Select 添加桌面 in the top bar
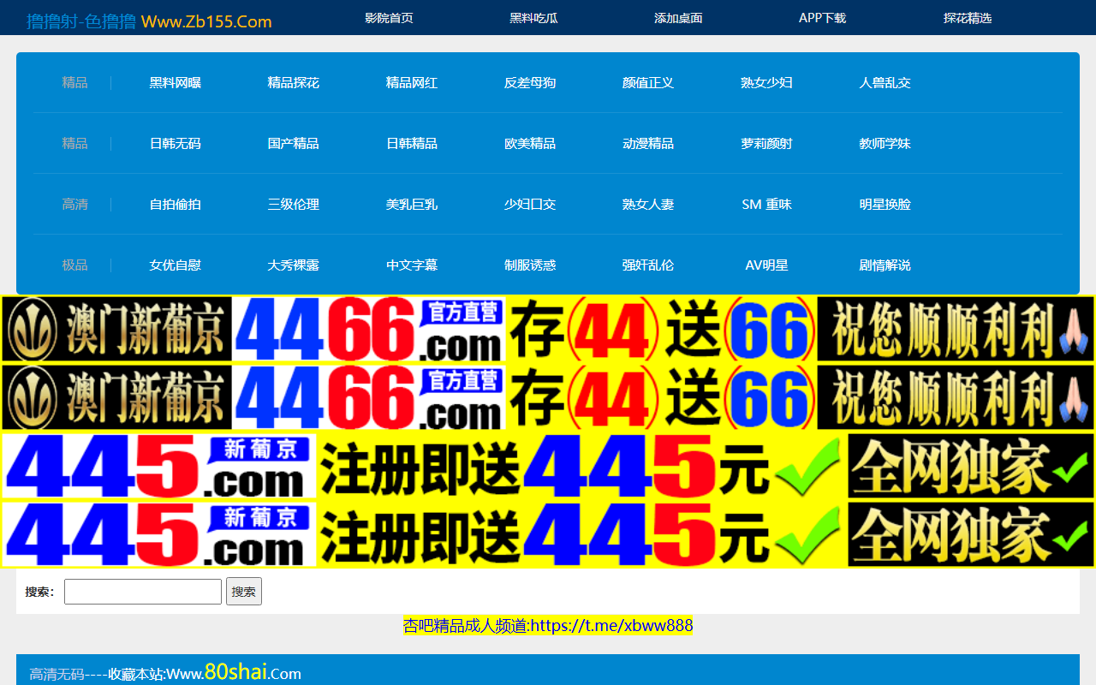The width and height of the screenshot is (1096, 685). coord(678,18)
